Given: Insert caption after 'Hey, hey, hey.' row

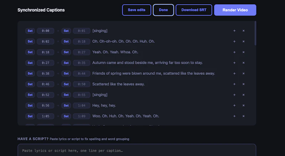Looking at the screenshot, I should 234,105.
